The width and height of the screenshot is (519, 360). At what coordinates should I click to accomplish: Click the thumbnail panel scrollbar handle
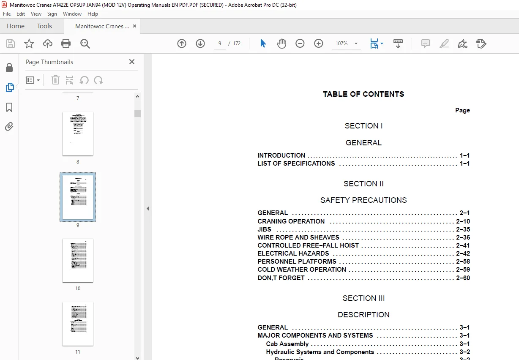point(137,113)
